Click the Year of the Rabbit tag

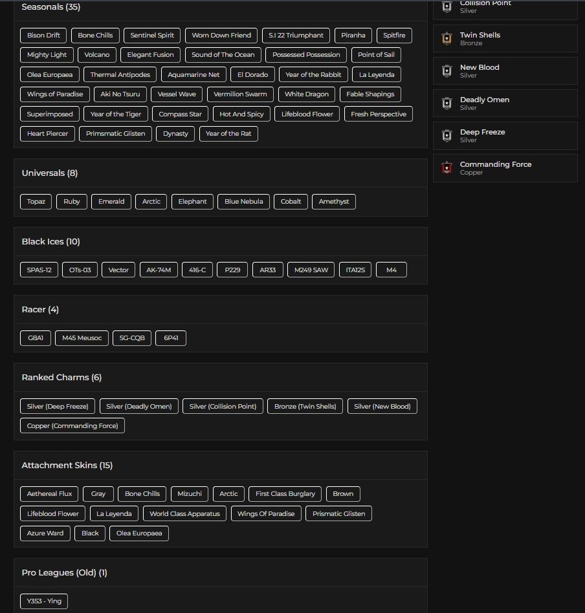(x=313, y=74)
